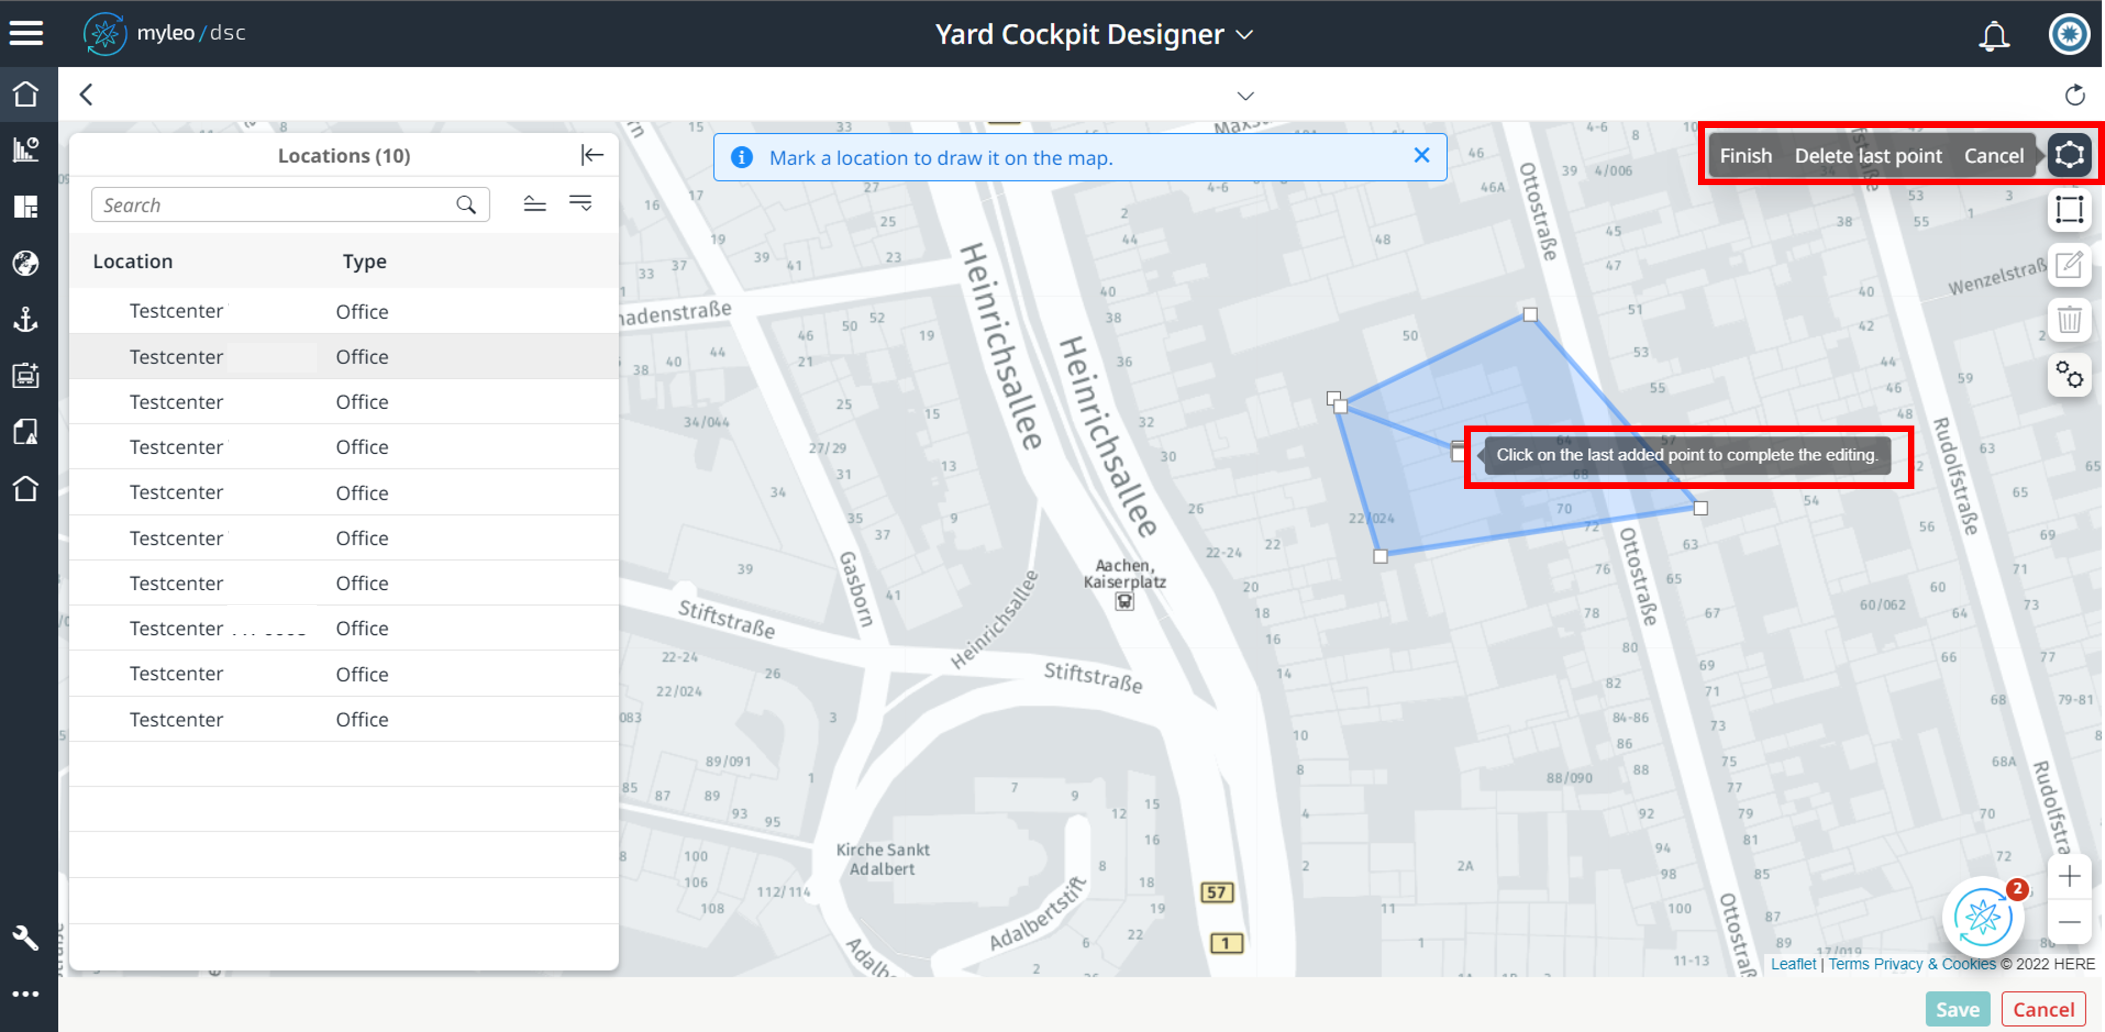
Task: Open the map settings gears icon
Action: tap(2068, 375)
